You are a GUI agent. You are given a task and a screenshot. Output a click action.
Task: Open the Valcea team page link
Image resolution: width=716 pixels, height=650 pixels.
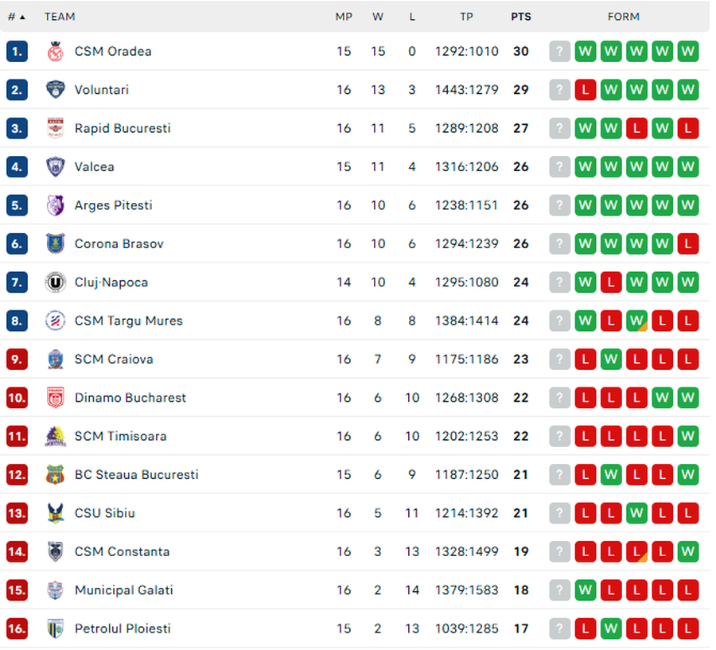click(x=95, y=167)
